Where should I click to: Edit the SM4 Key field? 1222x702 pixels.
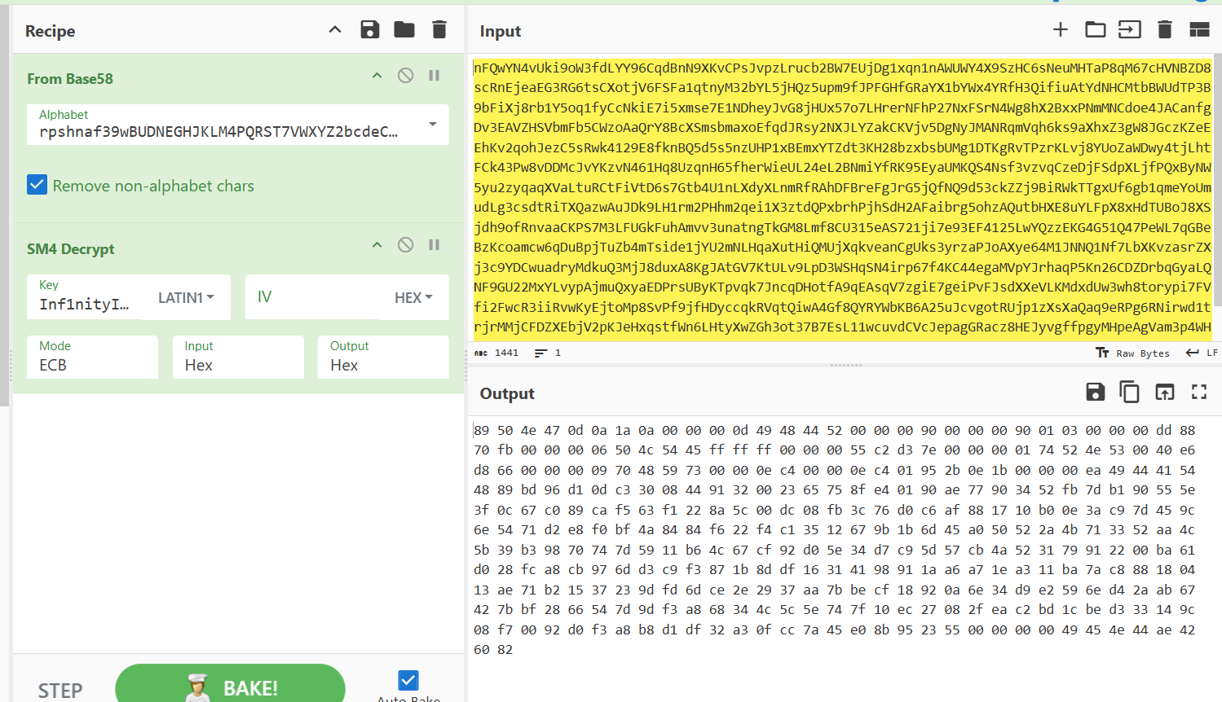(86, 296)
